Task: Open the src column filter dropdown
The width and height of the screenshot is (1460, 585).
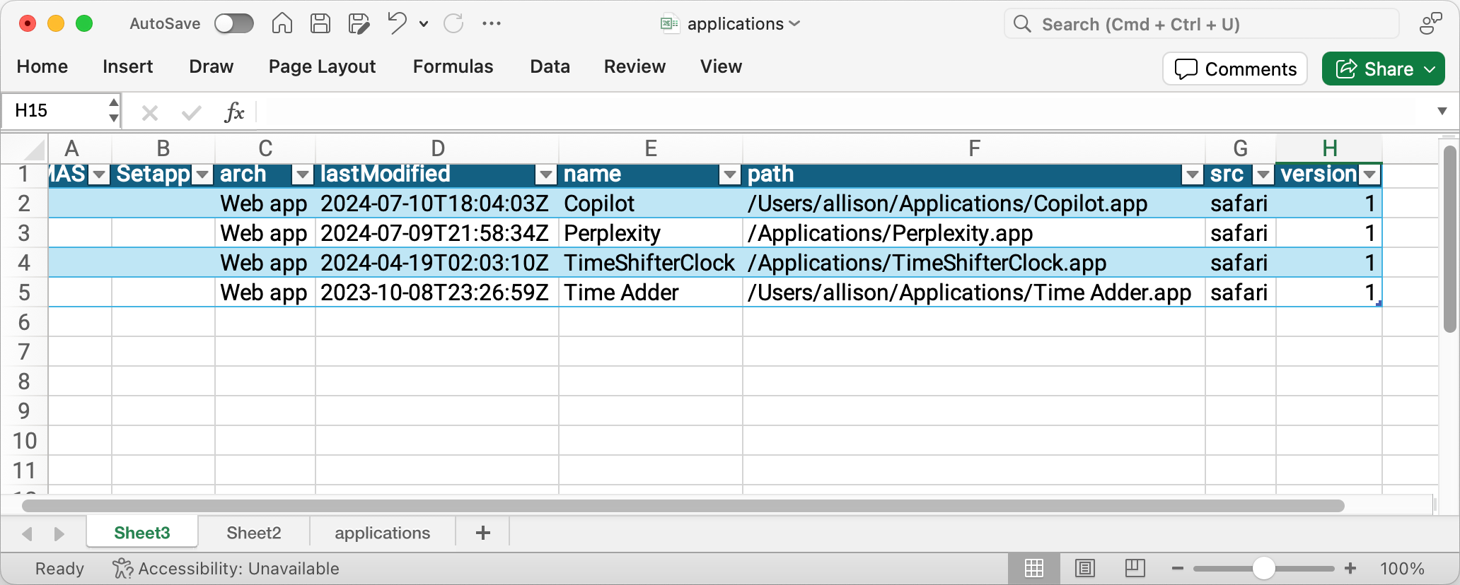Action: 1263,175
